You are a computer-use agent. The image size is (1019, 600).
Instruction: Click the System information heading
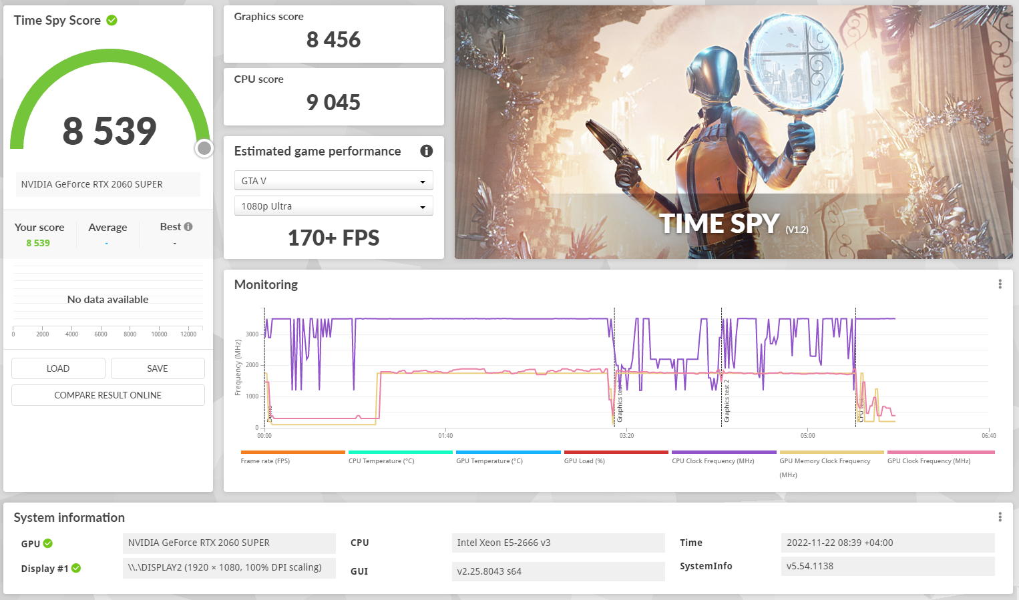69,518
